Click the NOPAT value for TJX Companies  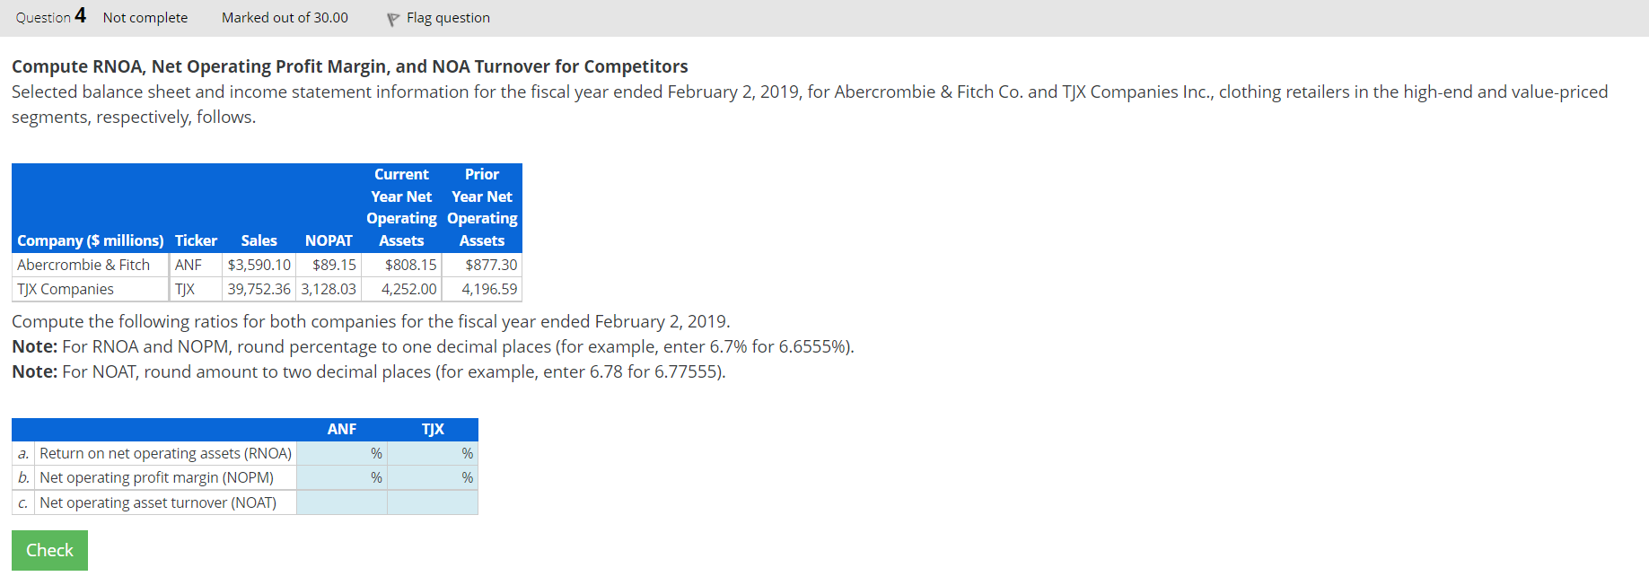point(327,289)
